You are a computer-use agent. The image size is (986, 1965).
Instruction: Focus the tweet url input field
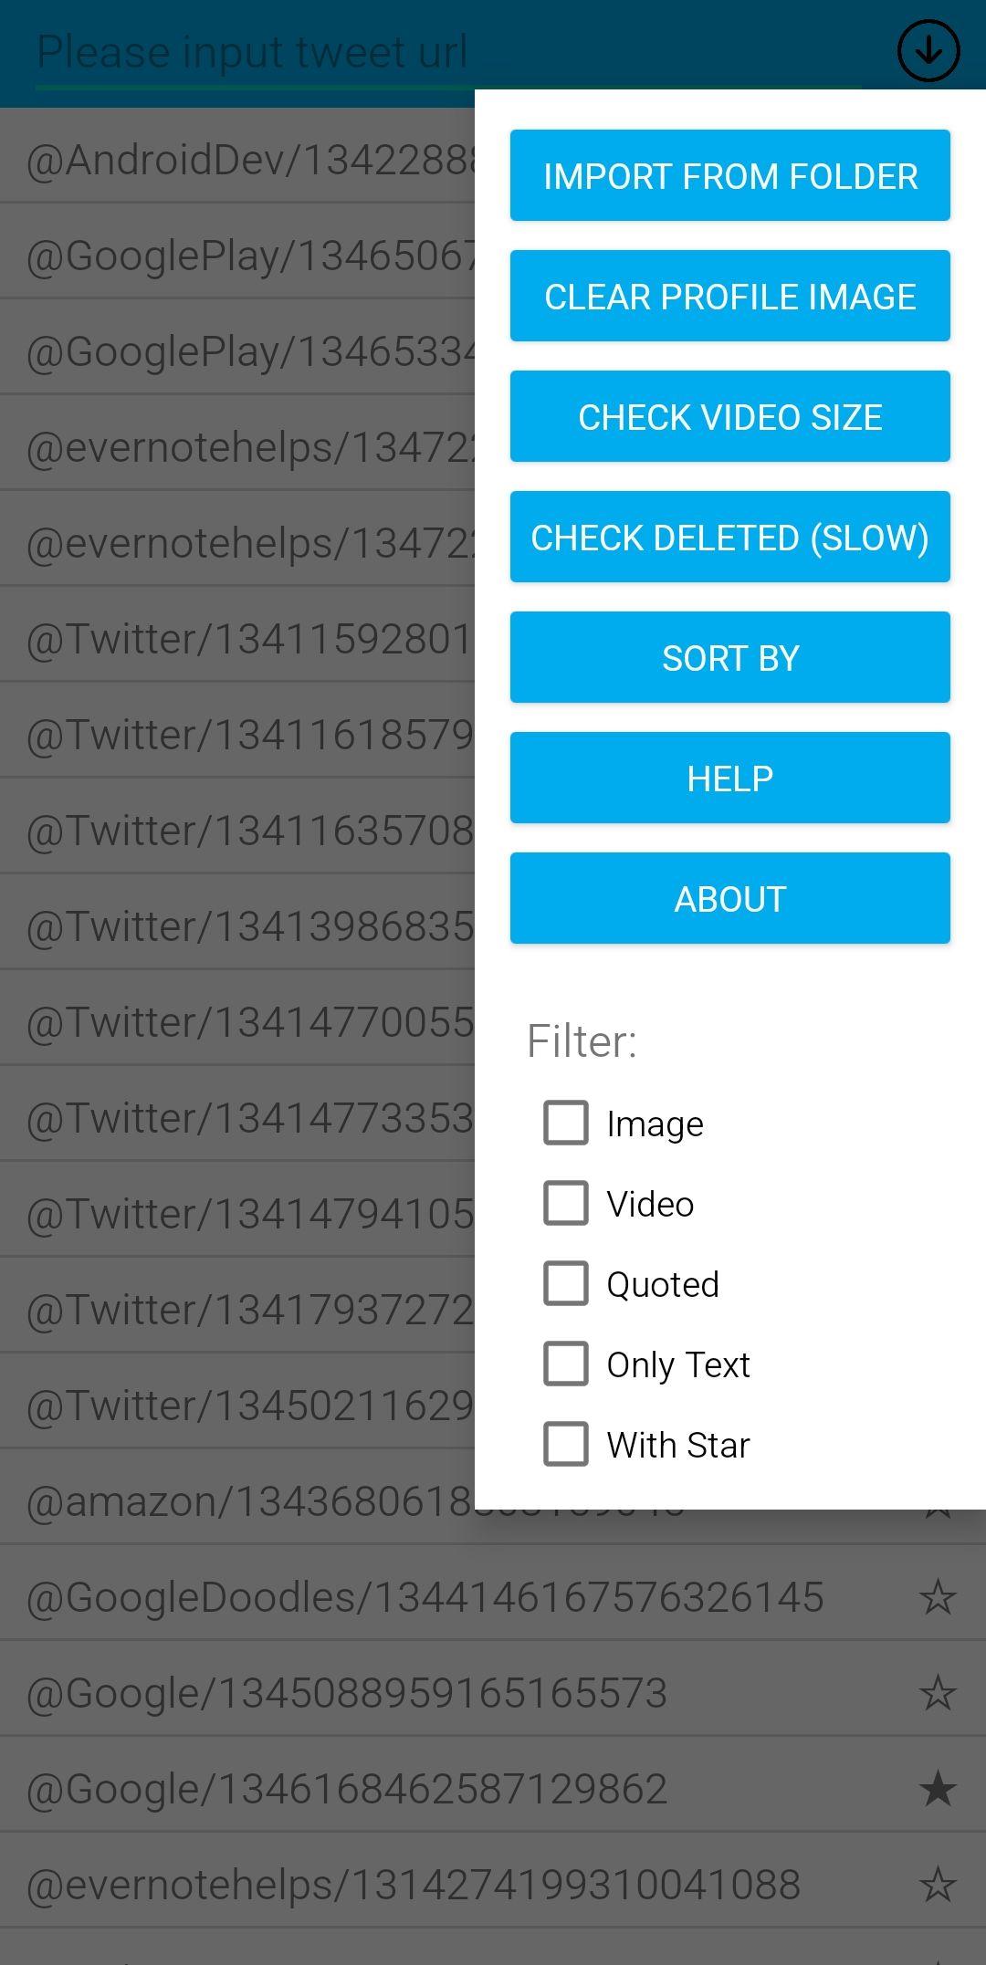point(447,52)
